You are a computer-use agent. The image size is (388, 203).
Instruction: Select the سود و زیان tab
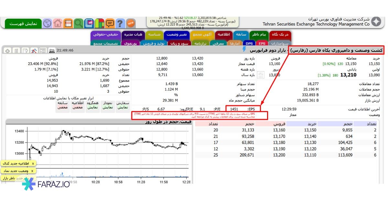pyautogui.click(x=182, y=43)
